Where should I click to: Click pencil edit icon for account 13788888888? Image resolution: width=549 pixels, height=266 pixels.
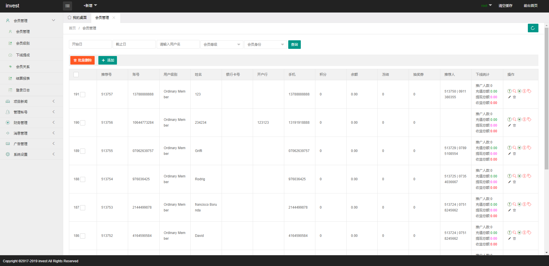pyautogui.click(x=509, y=97)
